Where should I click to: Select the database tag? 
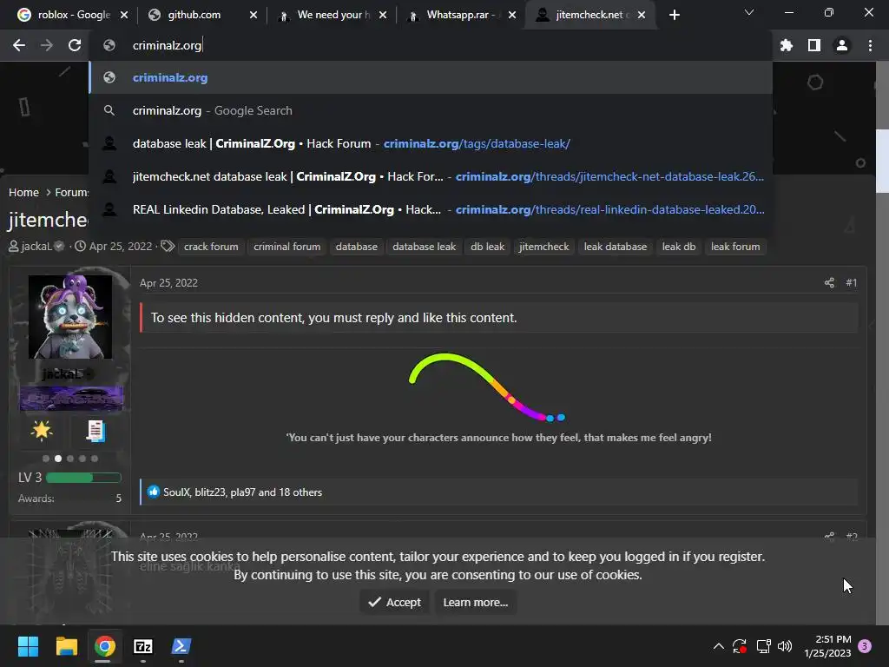356,247
